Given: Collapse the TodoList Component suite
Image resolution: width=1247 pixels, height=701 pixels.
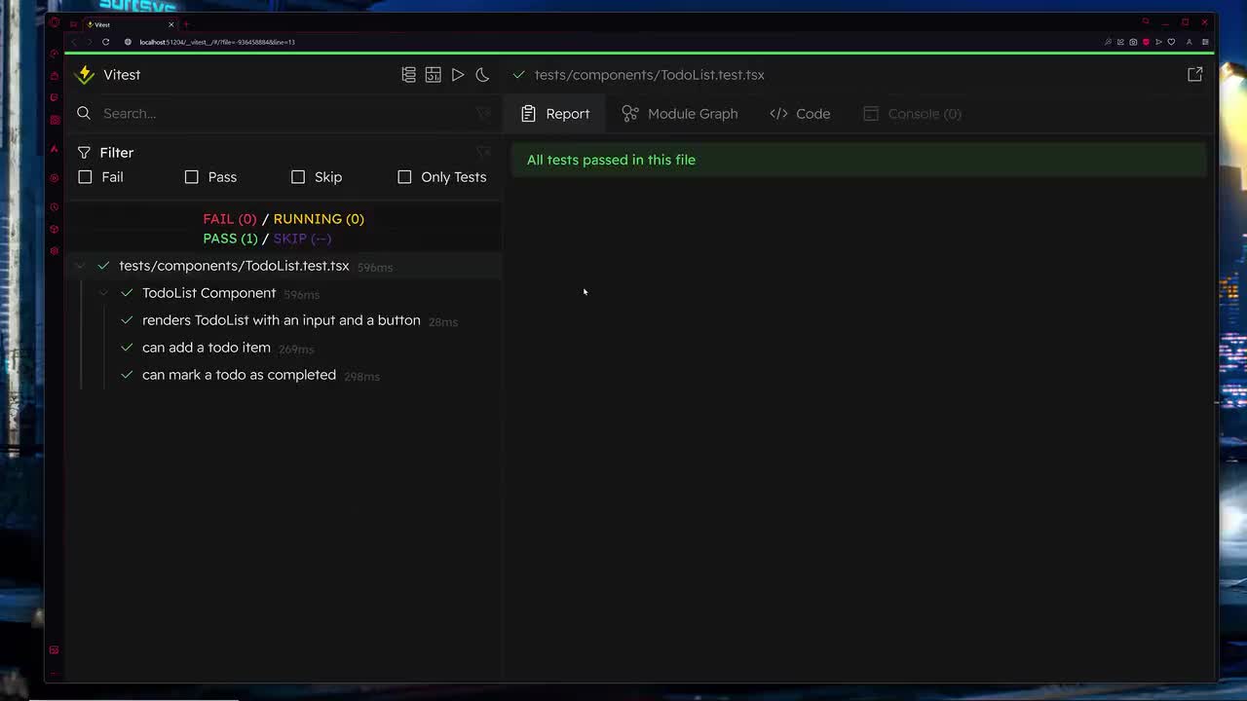Looking at the screenshot, I should pos(104,293).
